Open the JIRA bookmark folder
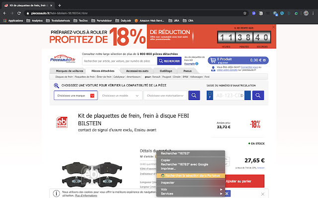The image size is (318, 198). click(174, 21)
